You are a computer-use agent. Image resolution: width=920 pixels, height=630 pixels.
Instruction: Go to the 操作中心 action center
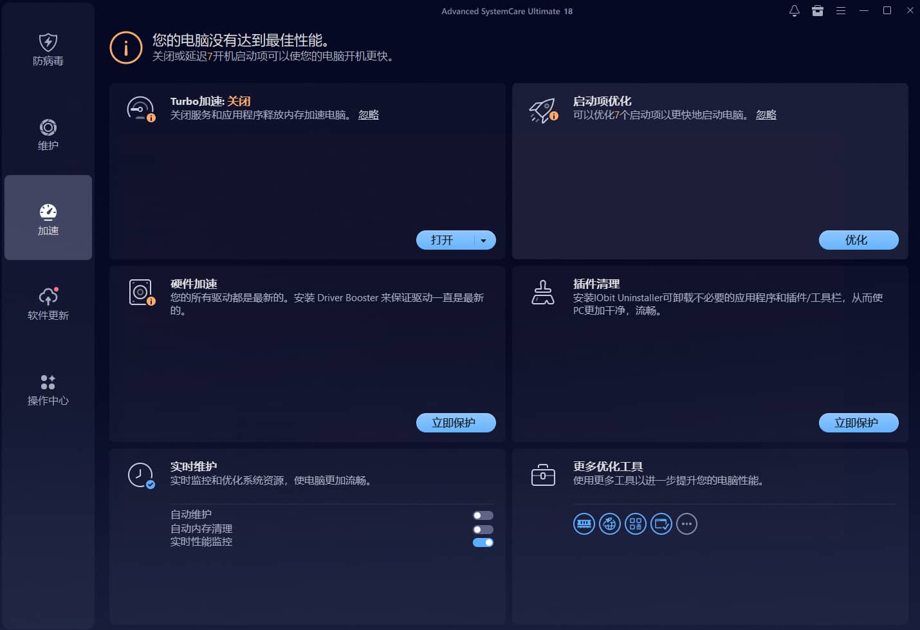48,389
